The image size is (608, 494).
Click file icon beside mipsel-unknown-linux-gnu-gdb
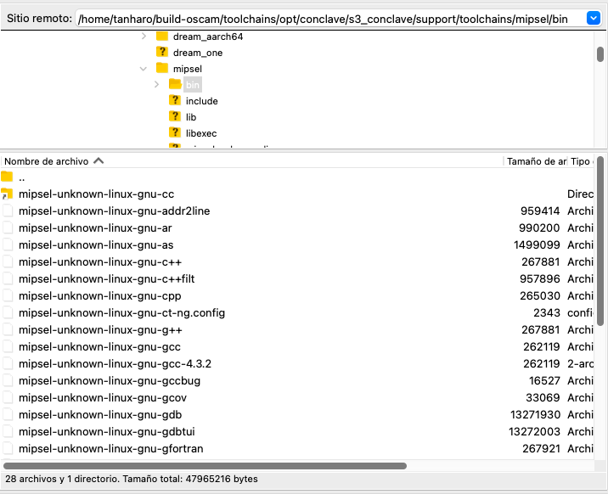8,414
